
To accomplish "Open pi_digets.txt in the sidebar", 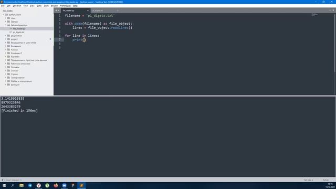I will point(18,32).
